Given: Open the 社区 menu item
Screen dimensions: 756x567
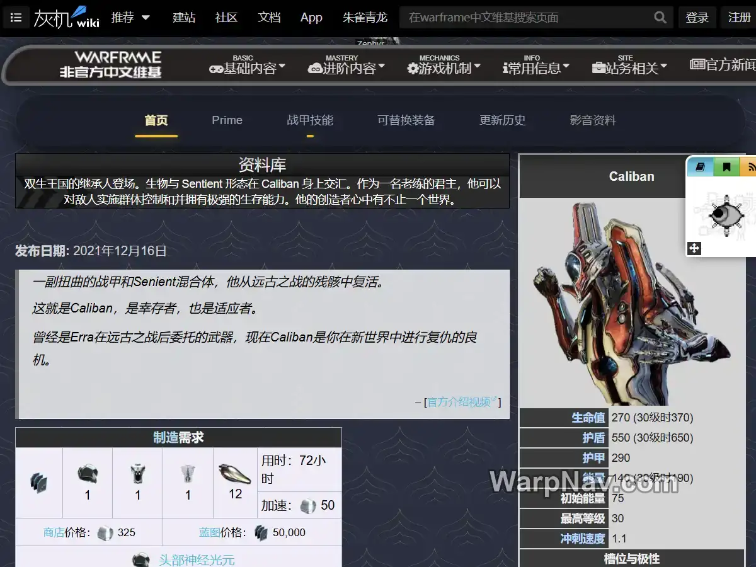Looking at the screenshot, I should 227,18.
